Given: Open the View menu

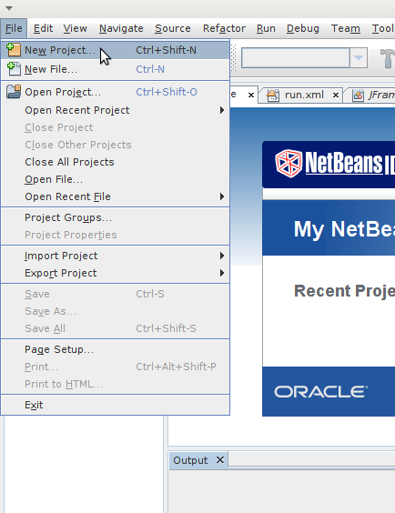Looking at the screenshot, I should 76,28.
